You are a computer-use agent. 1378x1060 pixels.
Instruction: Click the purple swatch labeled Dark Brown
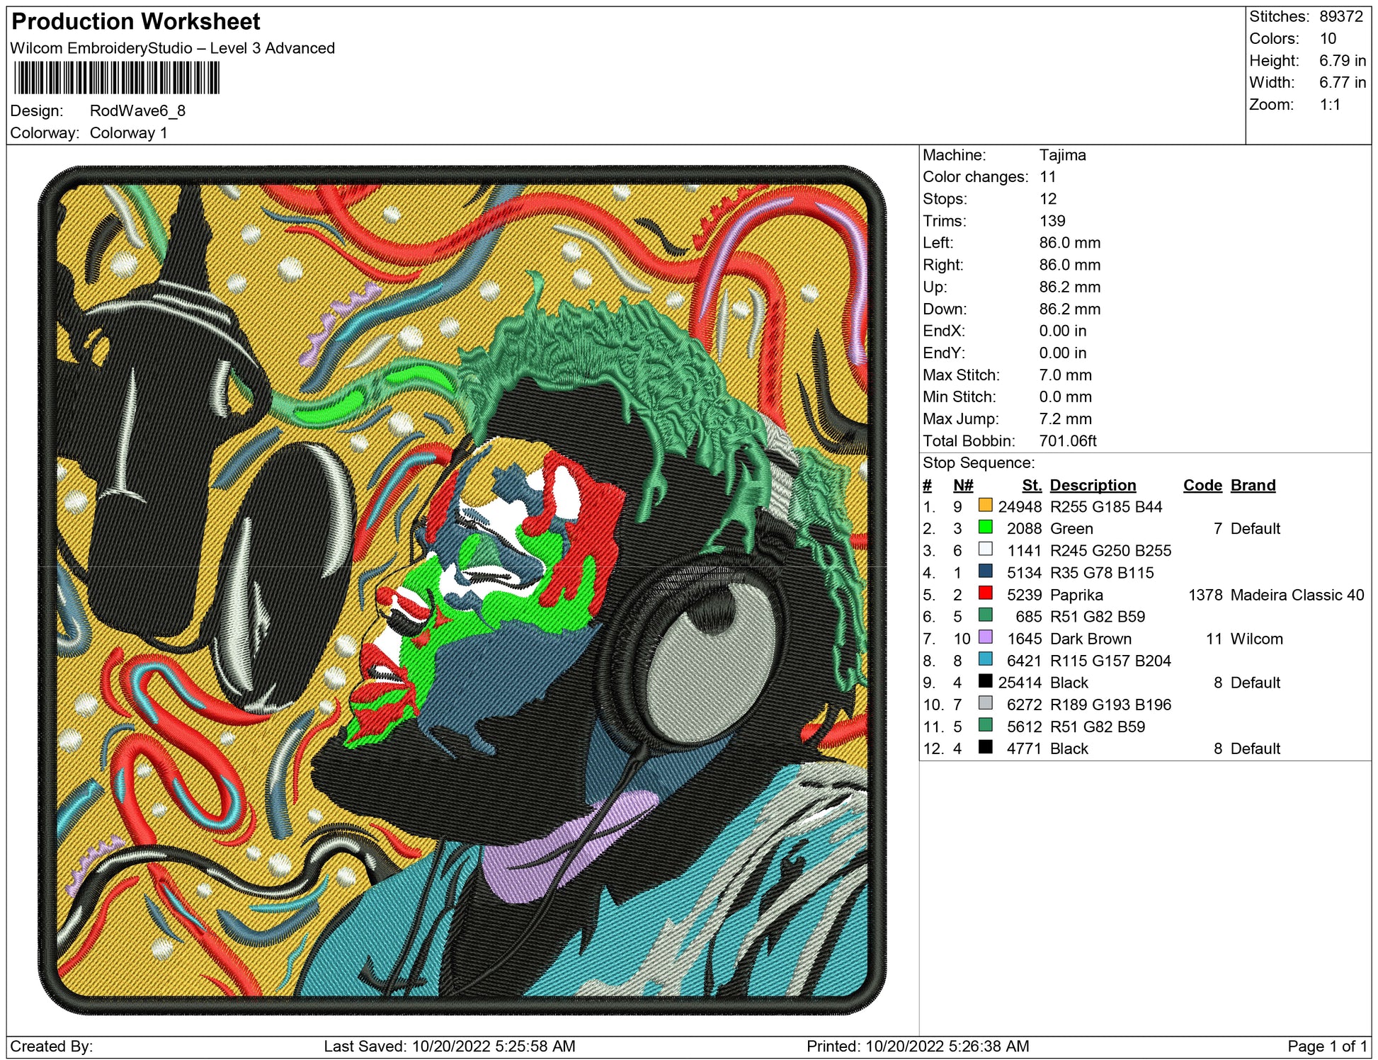984,637
